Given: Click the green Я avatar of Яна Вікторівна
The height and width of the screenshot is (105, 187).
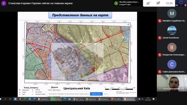Looking at the screenshot, I should [x=116, y=3].
